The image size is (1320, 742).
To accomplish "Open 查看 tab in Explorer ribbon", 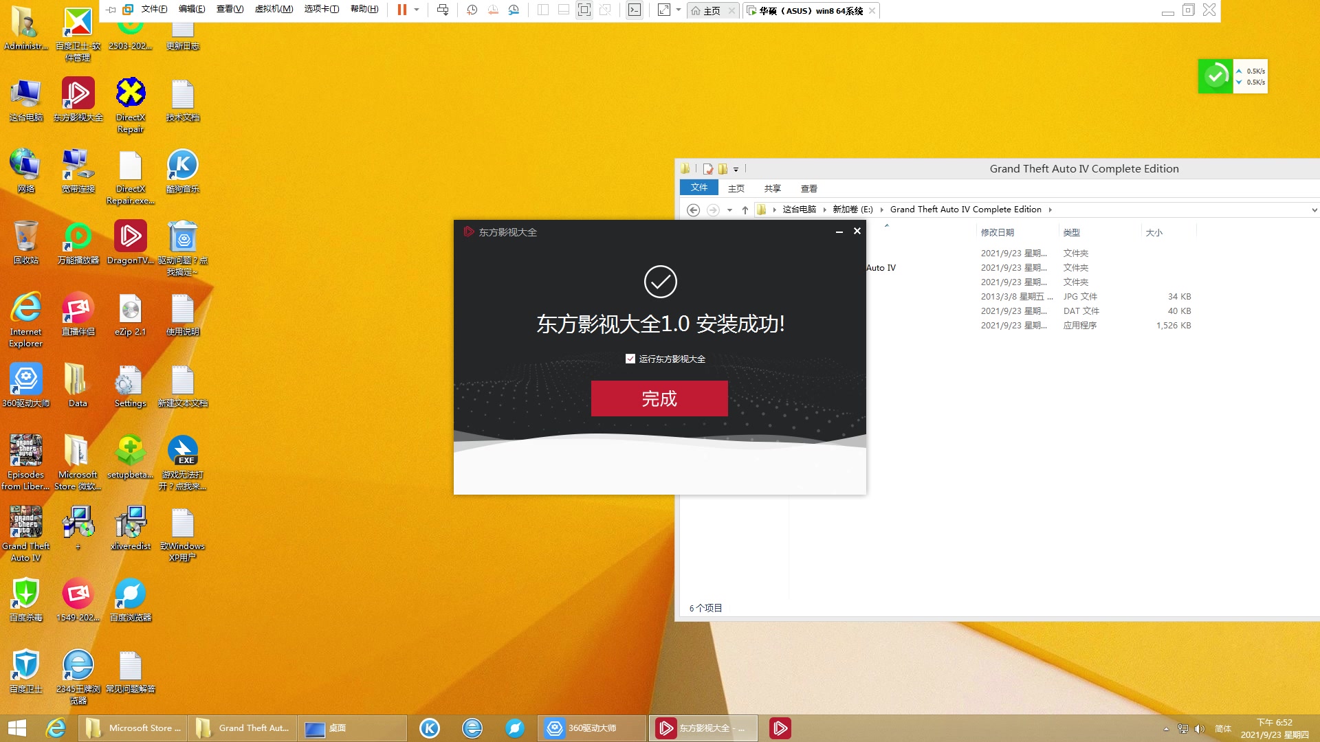I will click(809, 188).
